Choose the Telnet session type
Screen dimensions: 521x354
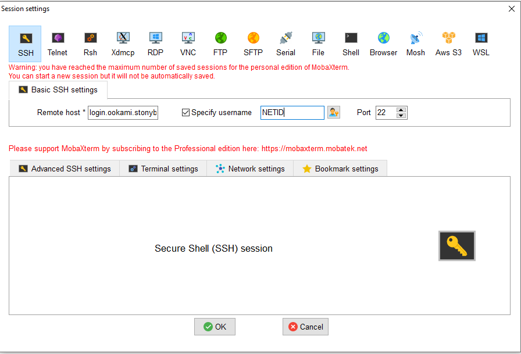coord(58,44)
